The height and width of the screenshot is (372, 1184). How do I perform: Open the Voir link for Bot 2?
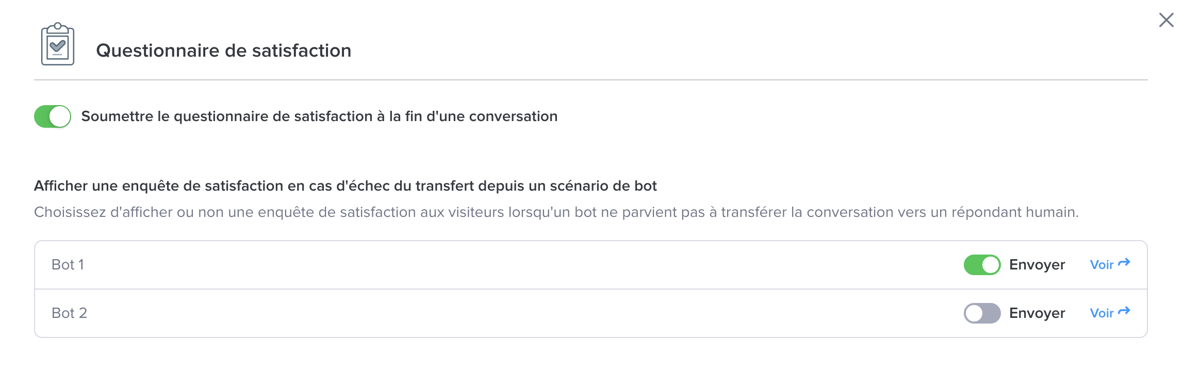1110,313
